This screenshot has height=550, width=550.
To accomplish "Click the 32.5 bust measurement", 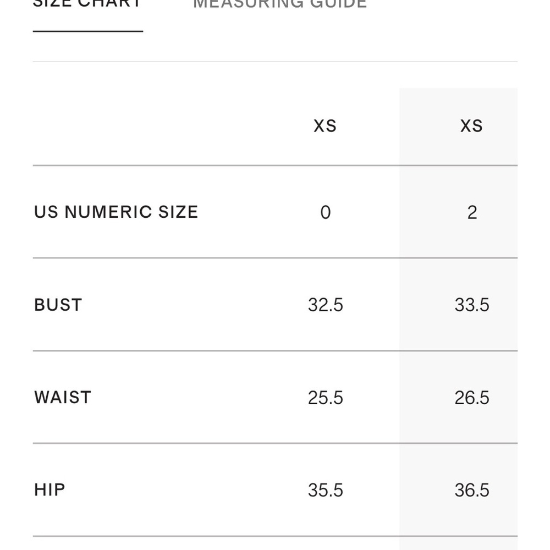I will pos(326,305).
